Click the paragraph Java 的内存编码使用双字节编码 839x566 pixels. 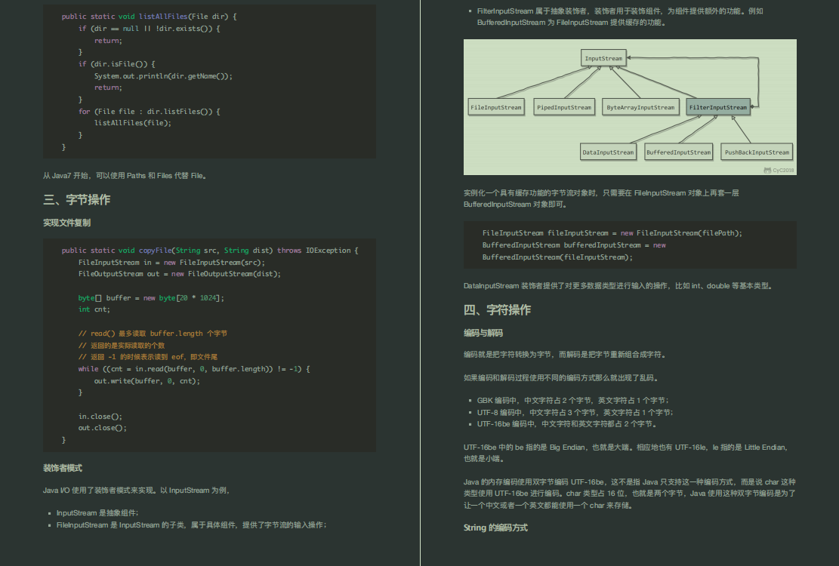click(x=629, y=494)
